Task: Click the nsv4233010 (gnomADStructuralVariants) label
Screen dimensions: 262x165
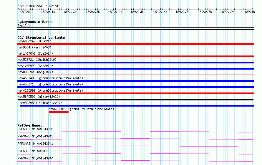Action: 81,109
